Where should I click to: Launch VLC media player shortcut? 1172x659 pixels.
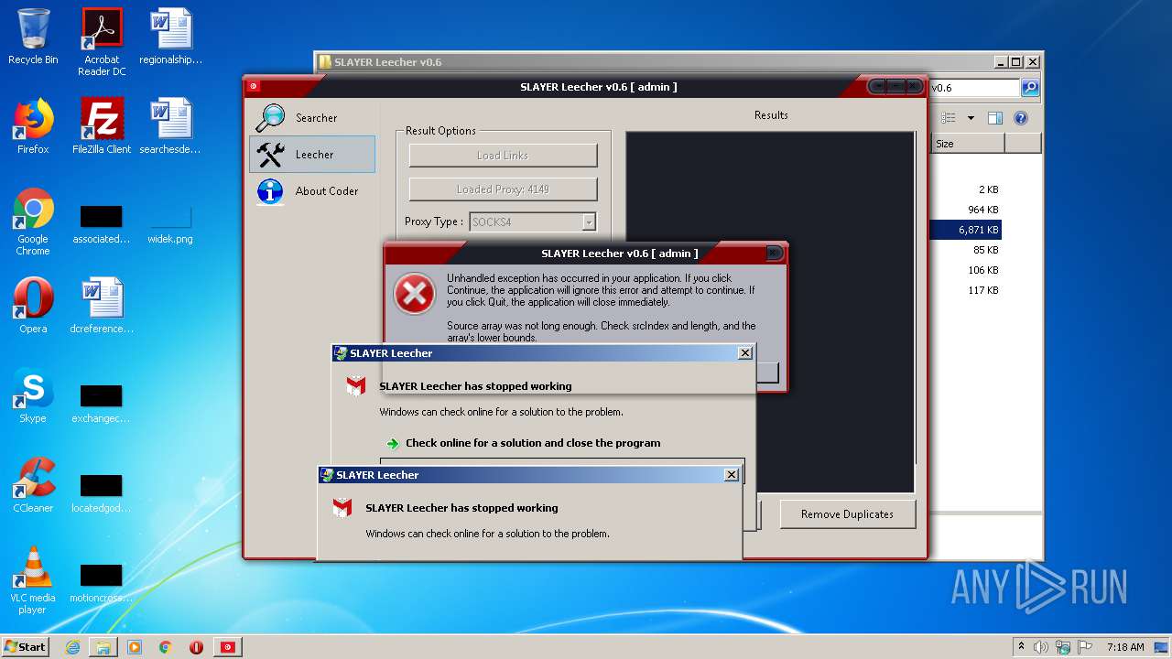(x=33, y=580)
